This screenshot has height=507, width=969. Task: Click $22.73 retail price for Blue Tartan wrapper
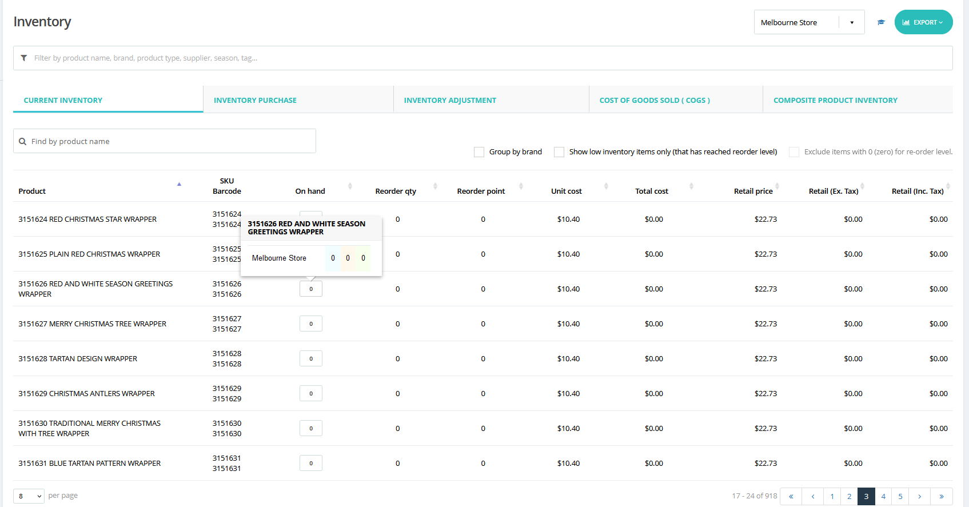coord(765,463)
